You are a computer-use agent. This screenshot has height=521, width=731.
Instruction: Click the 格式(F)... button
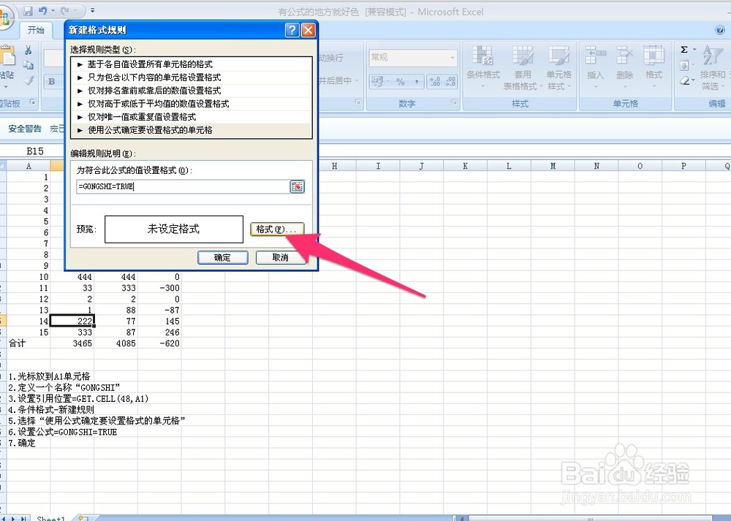pyautogui.click(x=277, y=229)
